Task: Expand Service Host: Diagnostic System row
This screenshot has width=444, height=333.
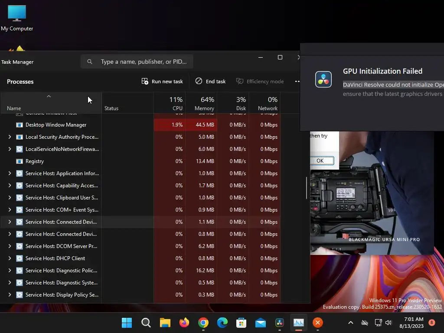Action: pyautogui.click(x=10, y=283)
